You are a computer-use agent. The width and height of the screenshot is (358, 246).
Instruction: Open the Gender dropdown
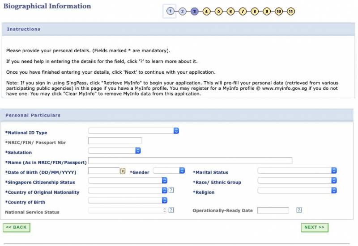[x=169, y=171]
